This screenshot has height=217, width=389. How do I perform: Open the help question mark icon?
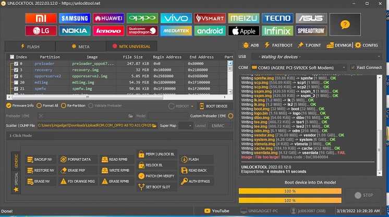tap(345, 25)
